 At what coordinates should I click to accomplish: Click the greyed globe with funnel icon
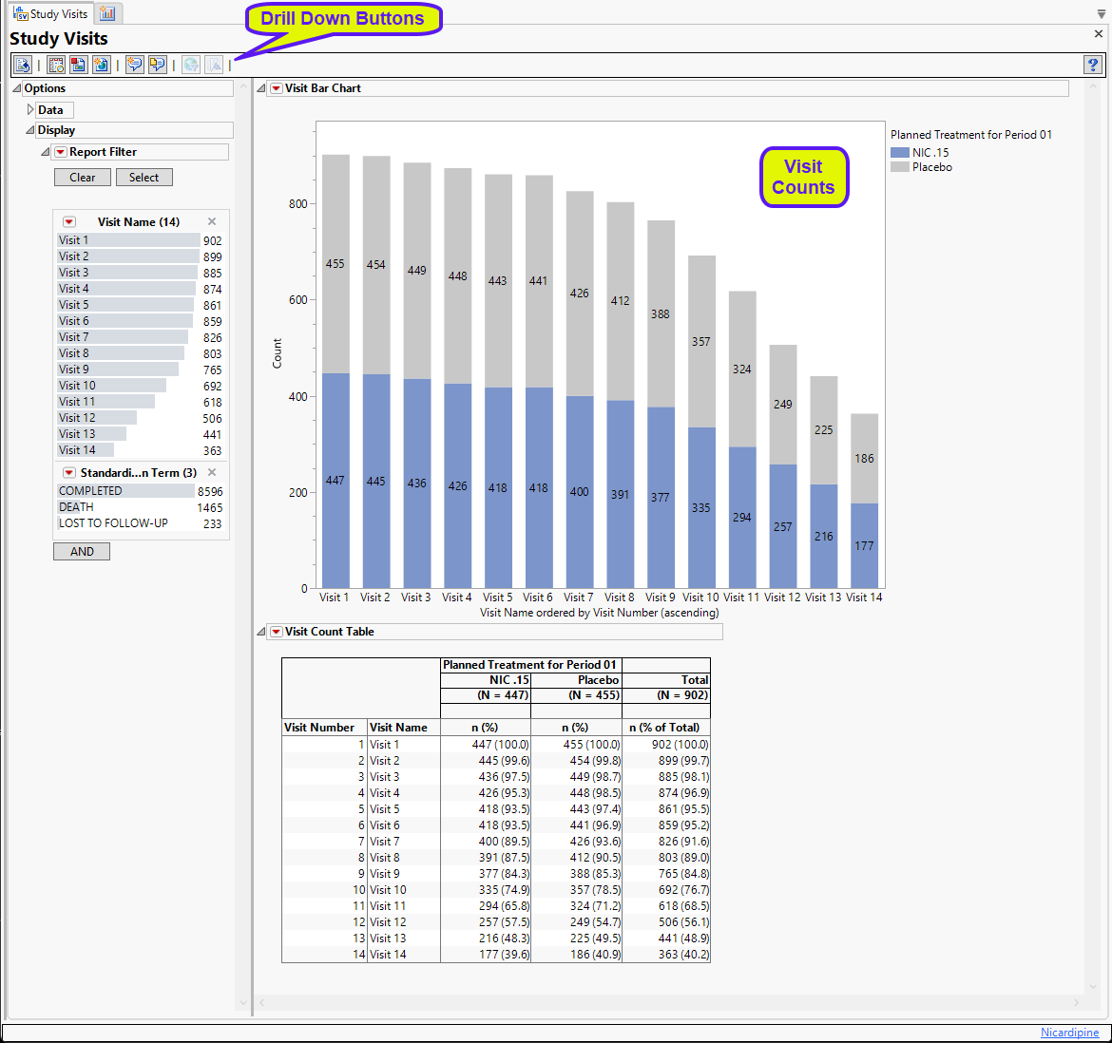pos(191,65)
